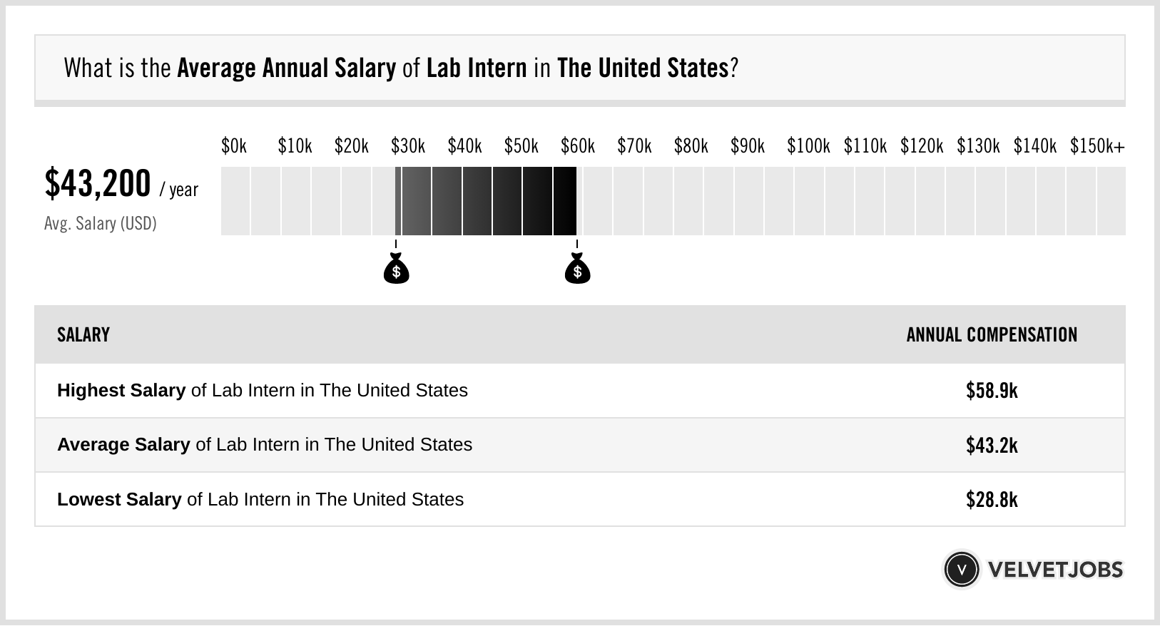This screenshot has height=626, width=1160.
Task: Select the Lowest Salary table row
Action: tap(579, 499)
